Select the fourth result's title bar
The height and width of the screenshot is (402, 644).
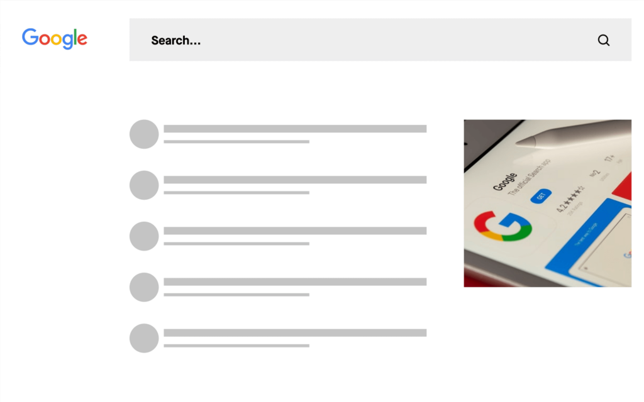point(295,282)
